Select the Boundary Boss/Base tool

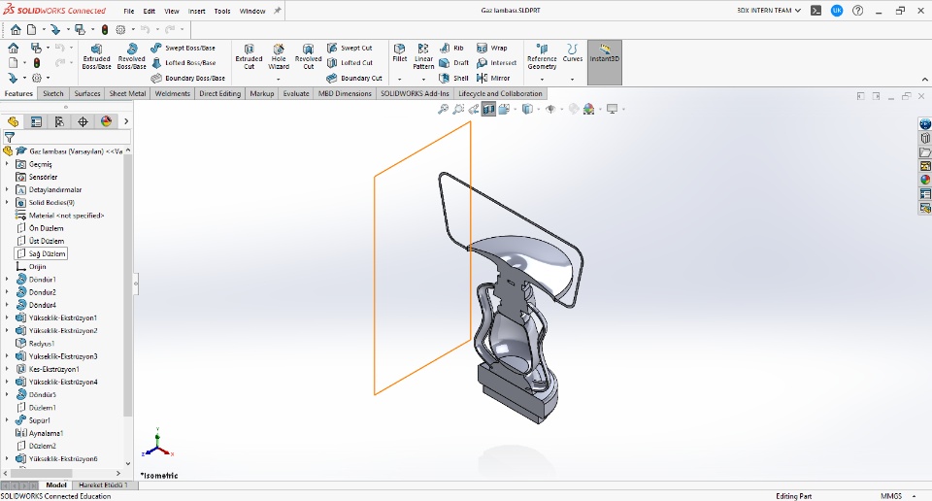click(187, 78)
